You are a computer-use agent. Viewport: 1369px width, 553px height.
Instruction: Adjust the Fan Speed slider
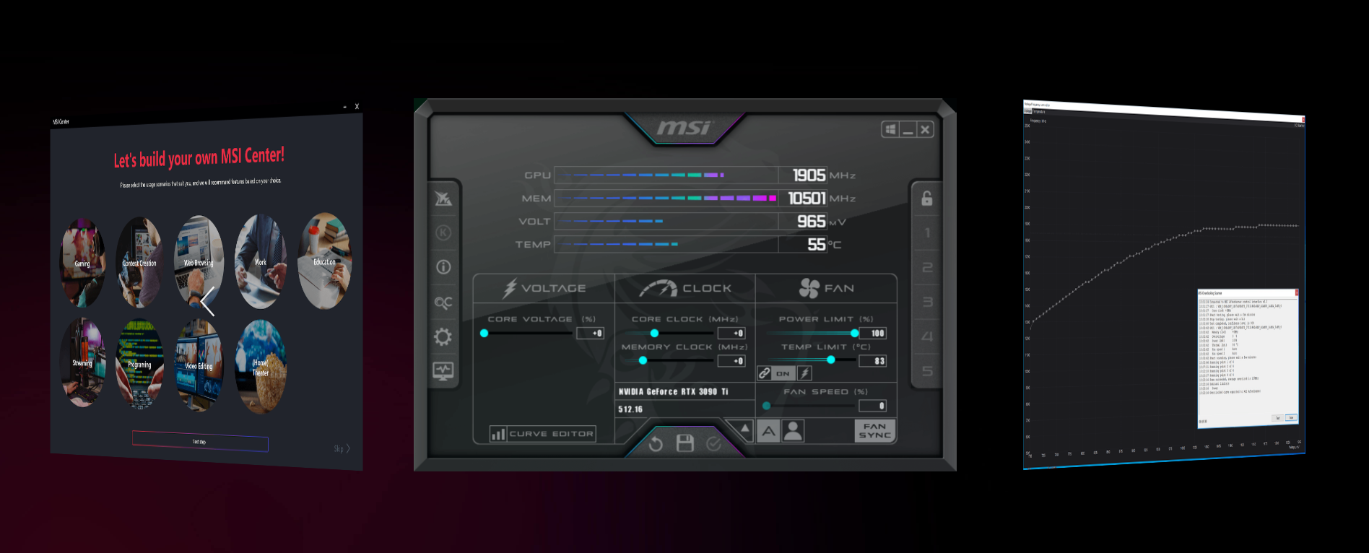click(x=809, y=406)
